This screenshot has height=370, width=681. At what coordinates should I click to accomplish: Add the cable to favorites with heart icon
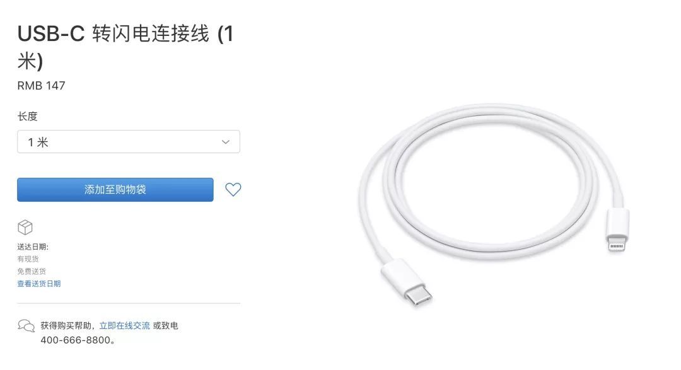[233, 189]
